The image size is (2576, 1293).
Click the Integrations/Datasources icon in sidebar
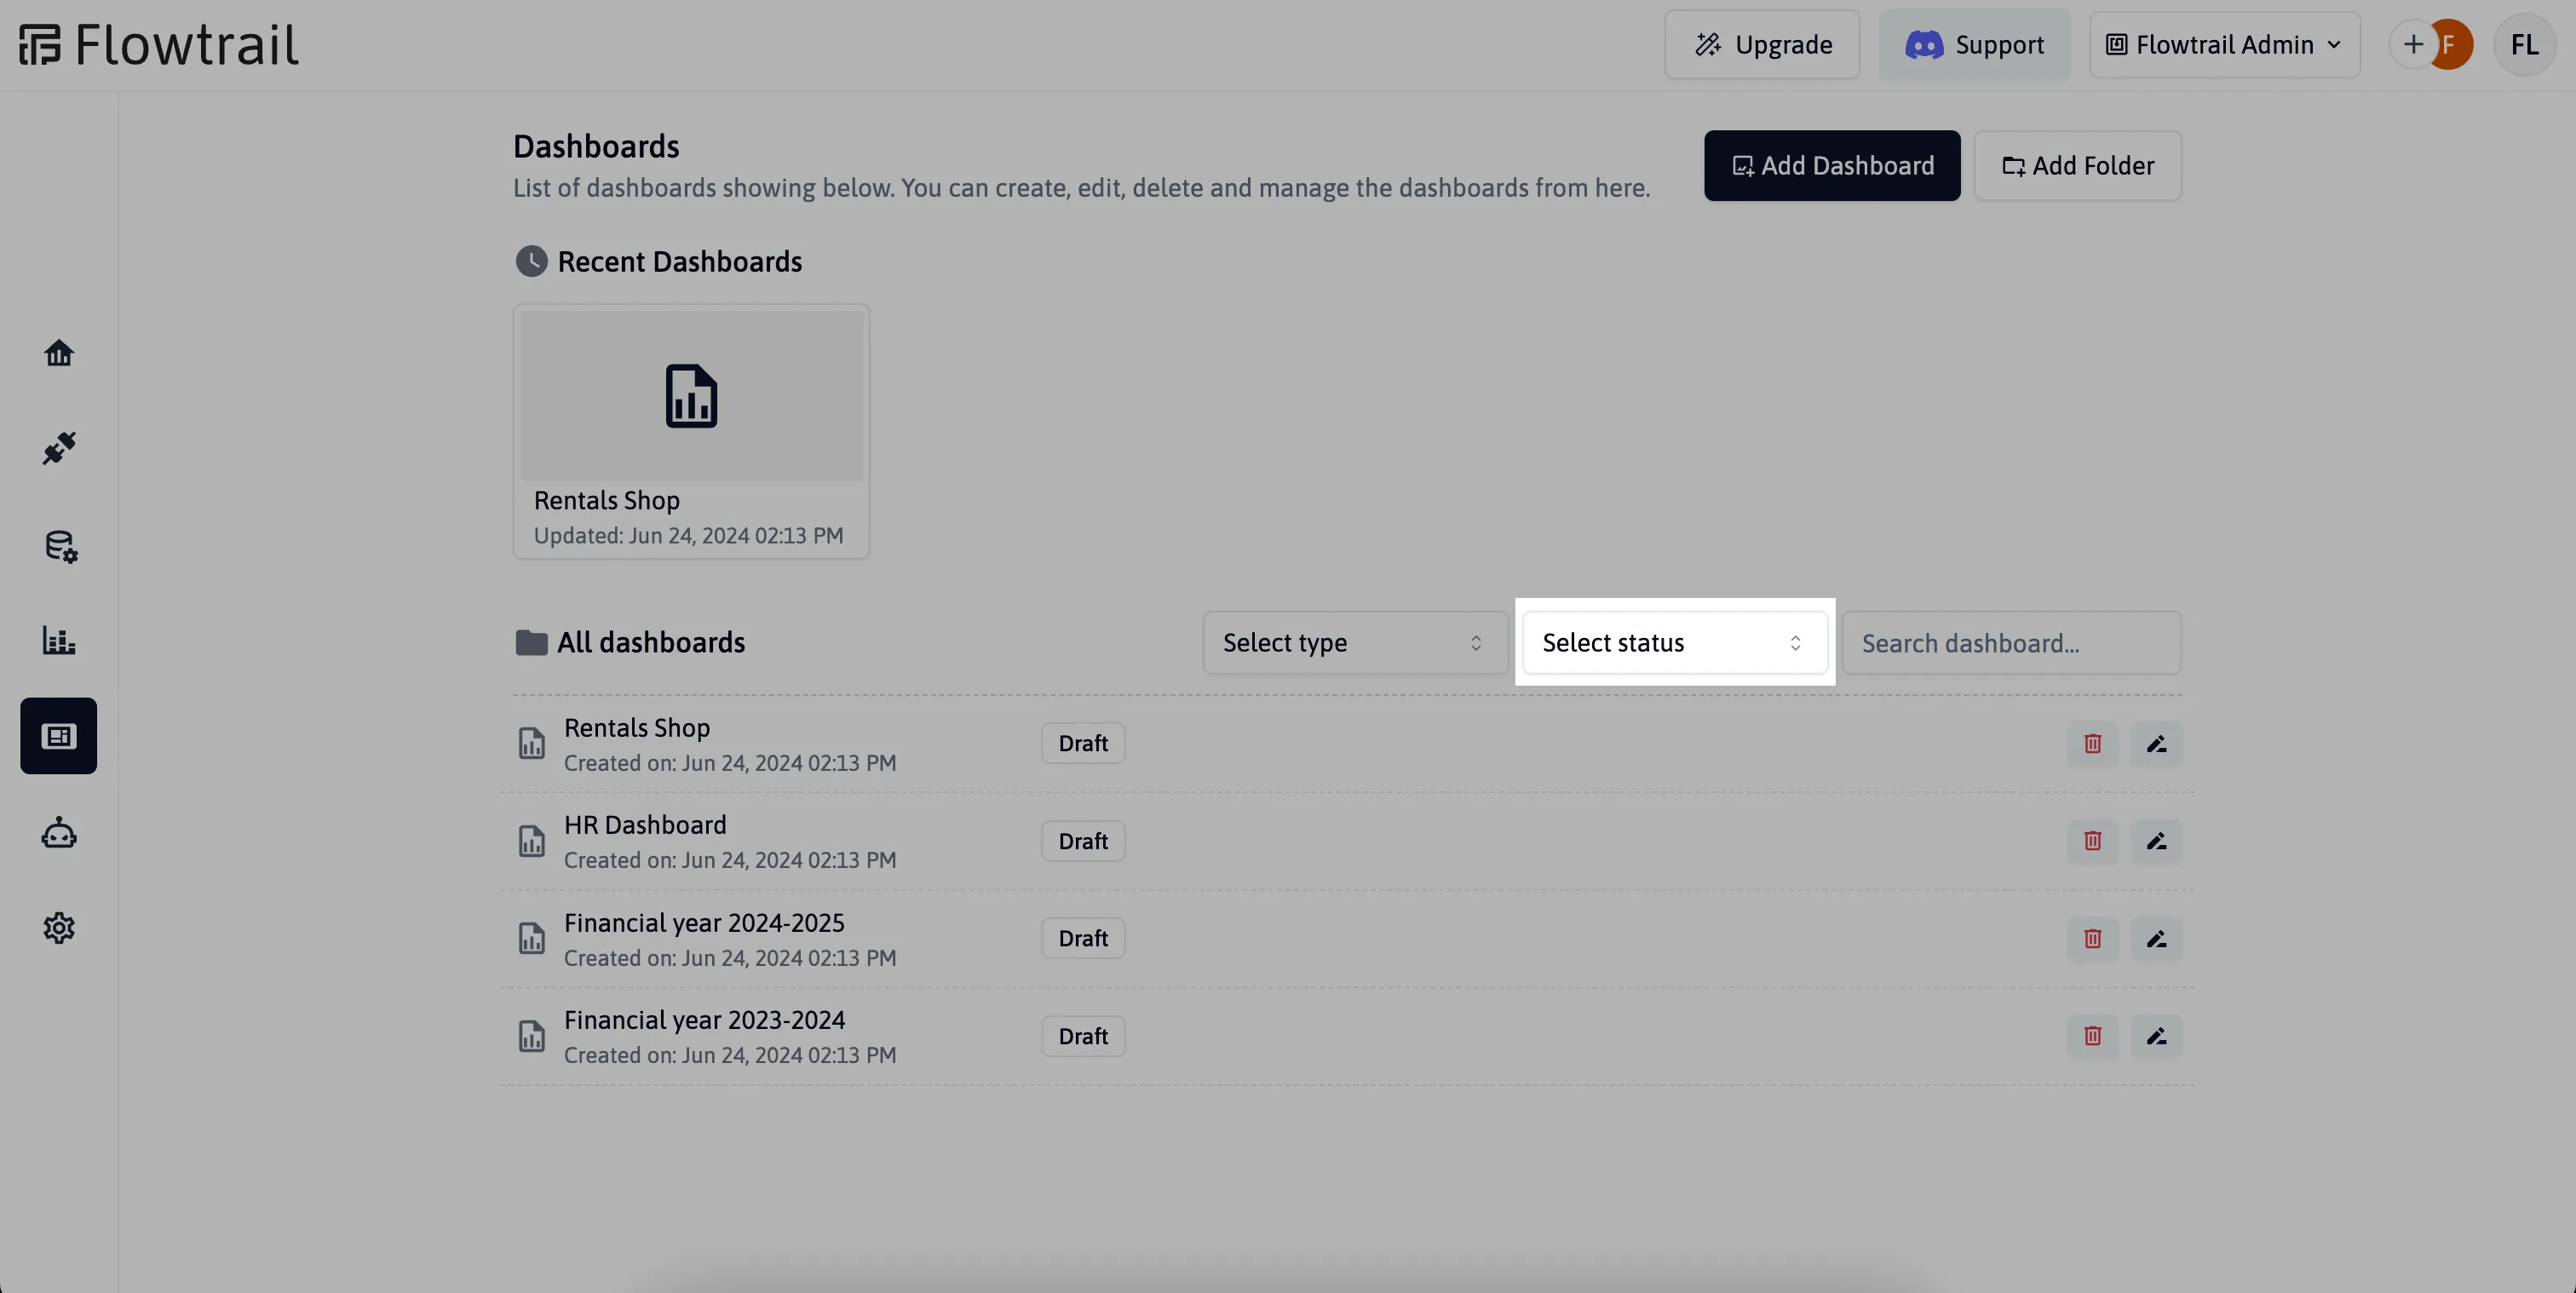pyautogui.click(x=60, y=546)
